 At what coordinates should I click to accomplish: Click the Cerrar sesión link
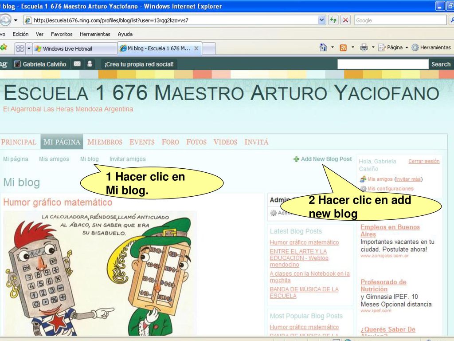pos(424,161)
